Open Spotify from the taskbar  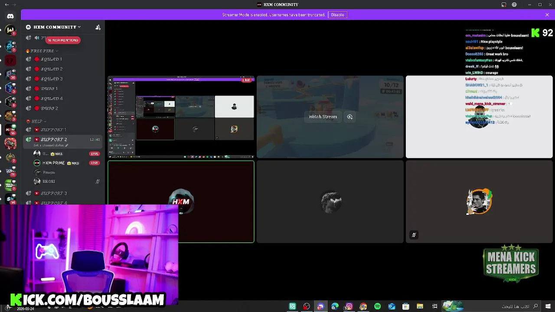click(377, 306)
